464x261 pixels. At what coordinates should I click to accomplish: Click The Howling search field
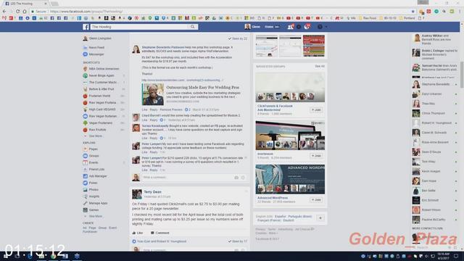click(139, 27)
